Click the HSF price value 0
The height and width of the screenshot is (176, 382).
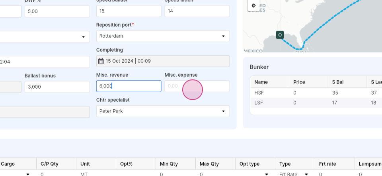click(x=295, y=93)
